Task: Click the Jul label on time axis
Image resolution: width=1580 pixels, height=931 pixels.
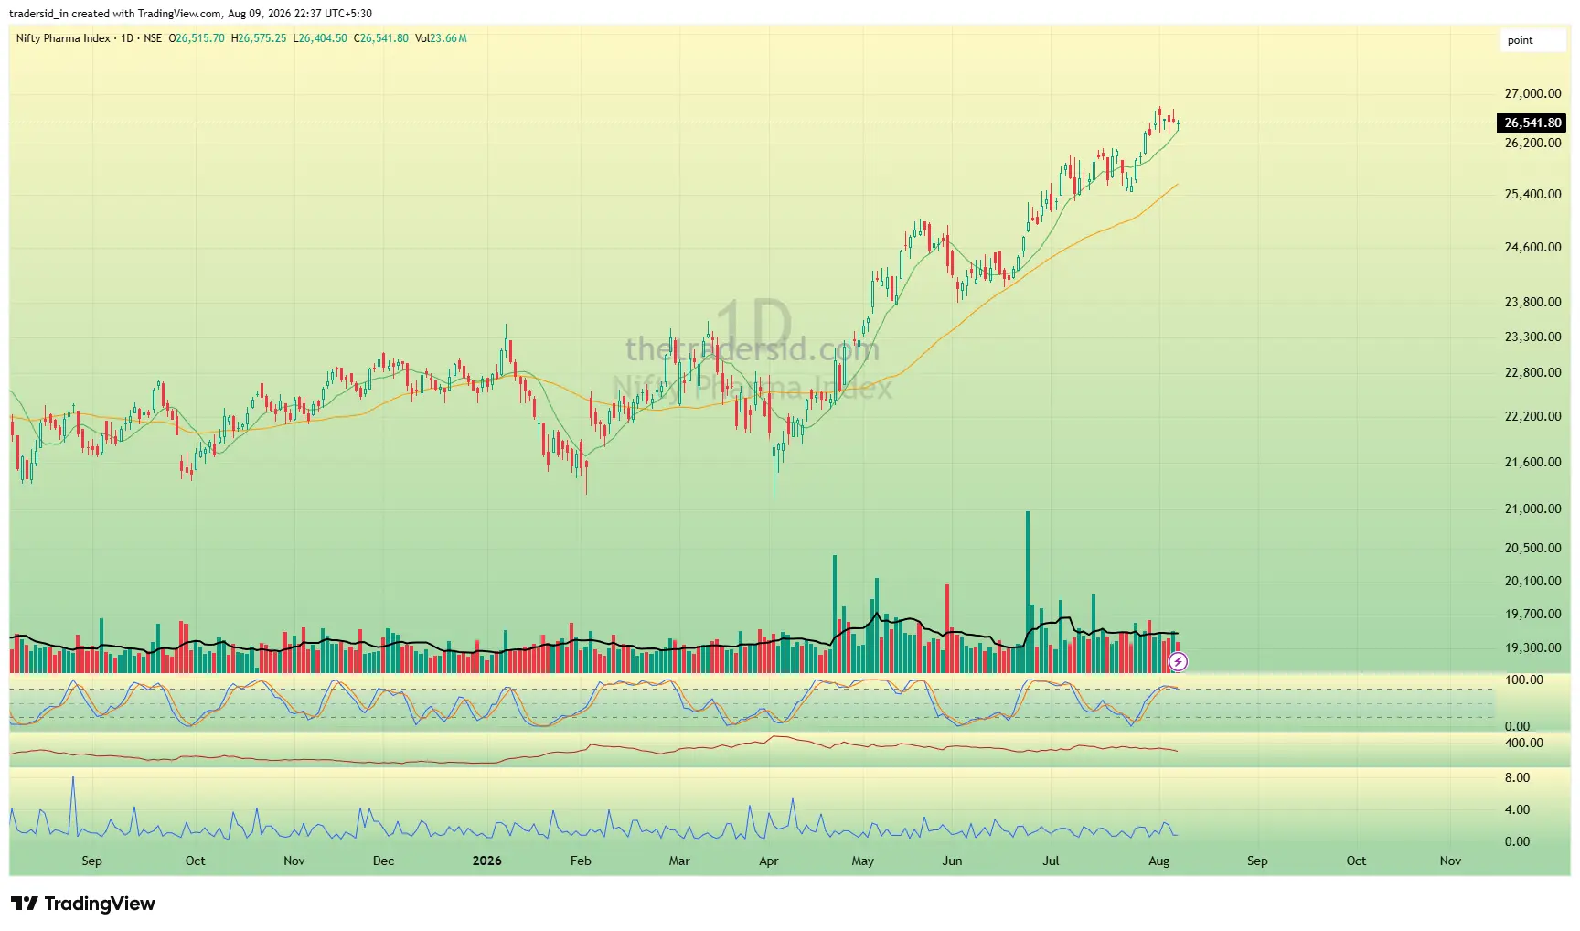Action: [1051, 861]
